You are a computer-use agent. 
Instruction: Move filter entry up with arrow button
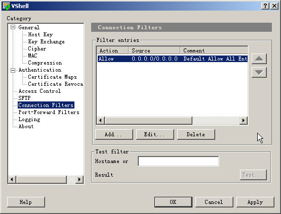(259, 59)
